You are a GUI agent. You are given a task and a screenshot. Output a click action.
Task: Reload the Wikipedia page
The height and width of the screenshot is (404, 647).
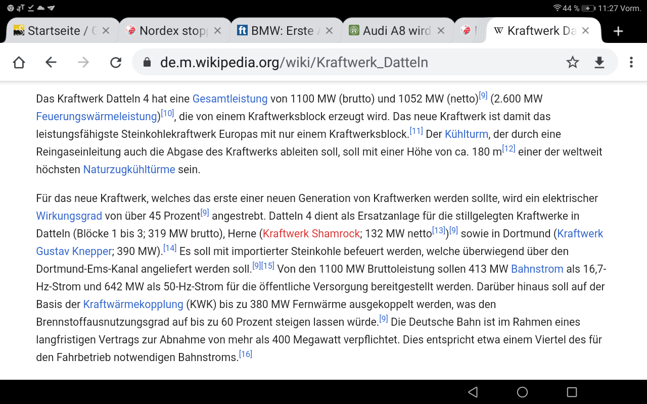point(116,62)
